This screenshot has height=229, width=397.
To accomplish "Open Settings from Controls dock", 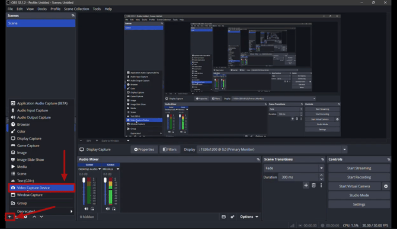I will tap(359, 205).
